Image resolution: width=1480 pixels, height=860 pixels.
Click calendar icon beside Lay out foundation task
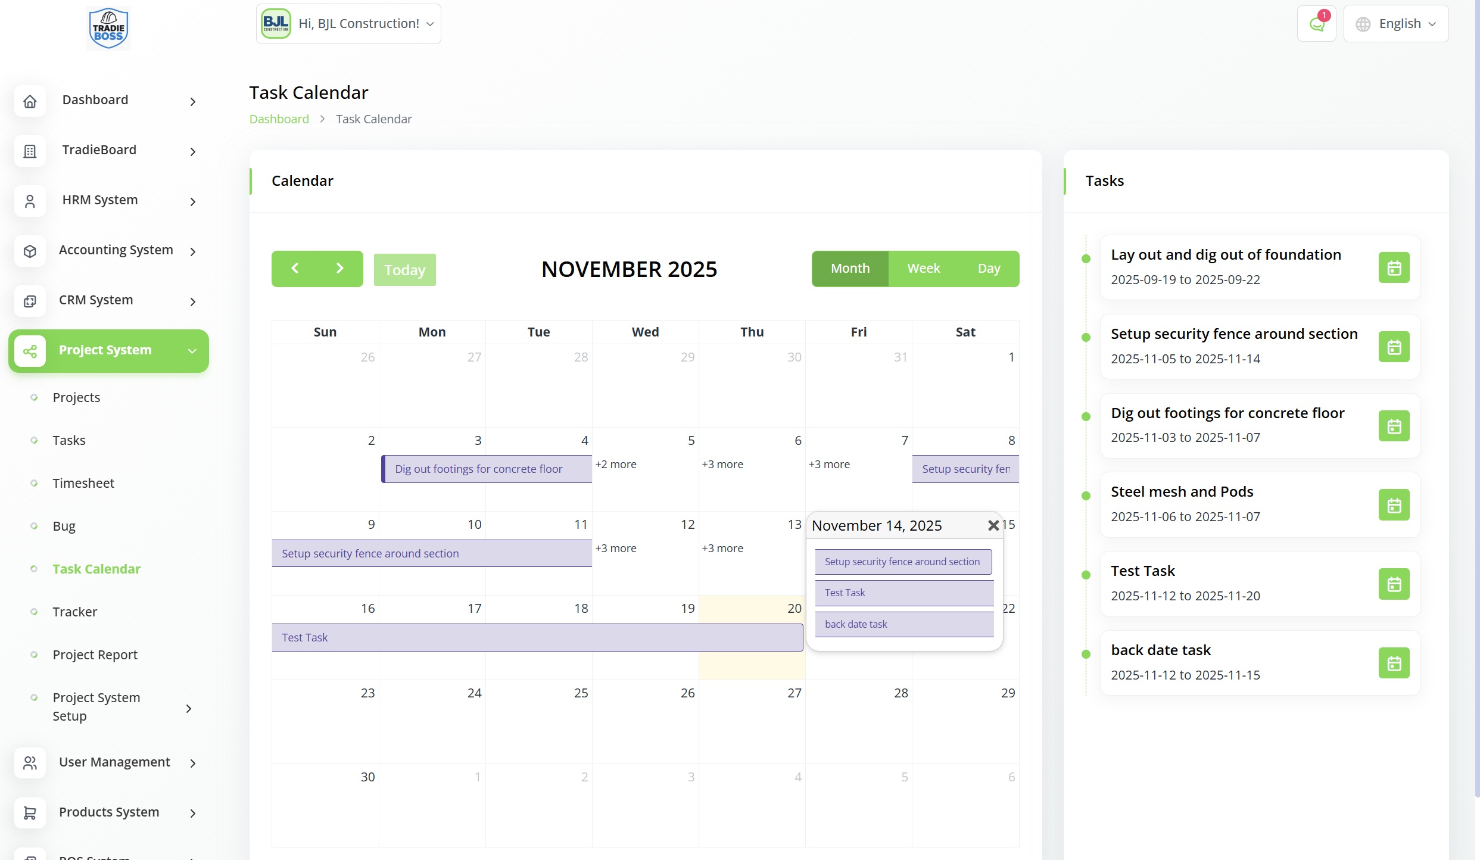tap(1394, 267)
